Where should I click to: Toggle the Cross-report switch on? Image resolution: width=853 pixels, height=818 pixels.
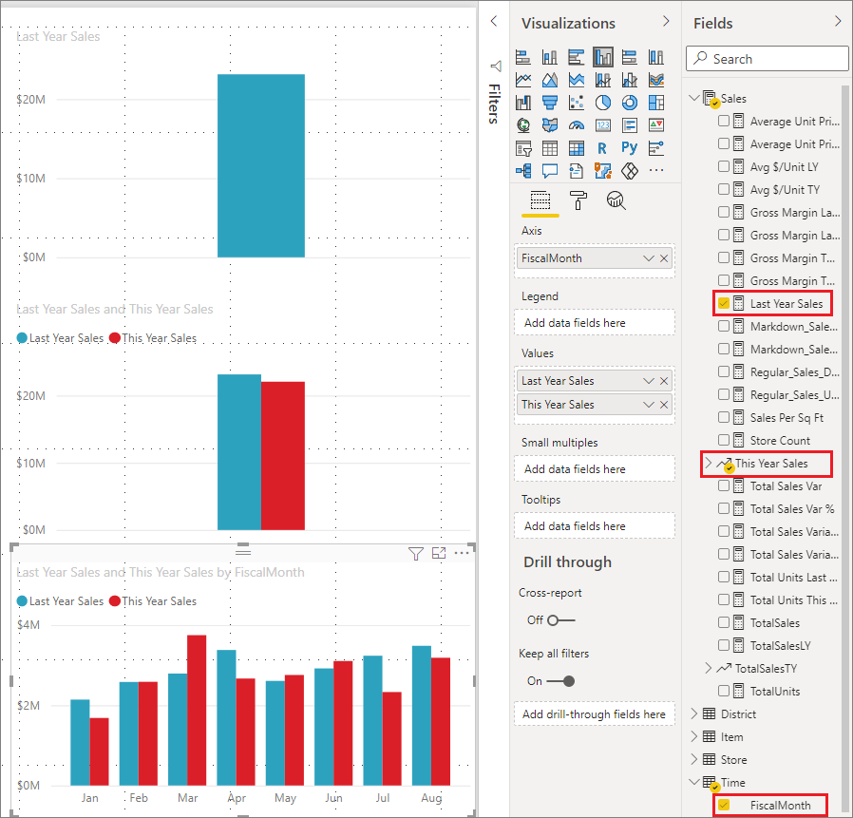560,619
